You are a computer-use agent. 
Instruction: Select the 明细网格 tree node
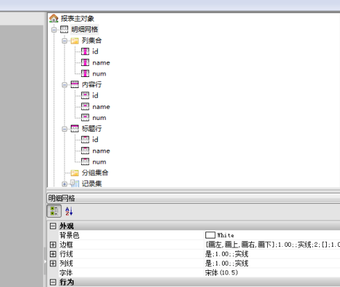coord(85,29)
